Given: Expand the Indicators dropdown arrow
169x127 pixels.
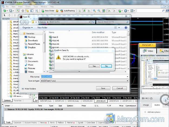Looking at the screenshot, I should (x=122, y=11).
